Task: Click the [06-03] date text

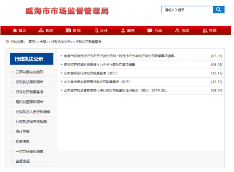Action: point(217,65)
